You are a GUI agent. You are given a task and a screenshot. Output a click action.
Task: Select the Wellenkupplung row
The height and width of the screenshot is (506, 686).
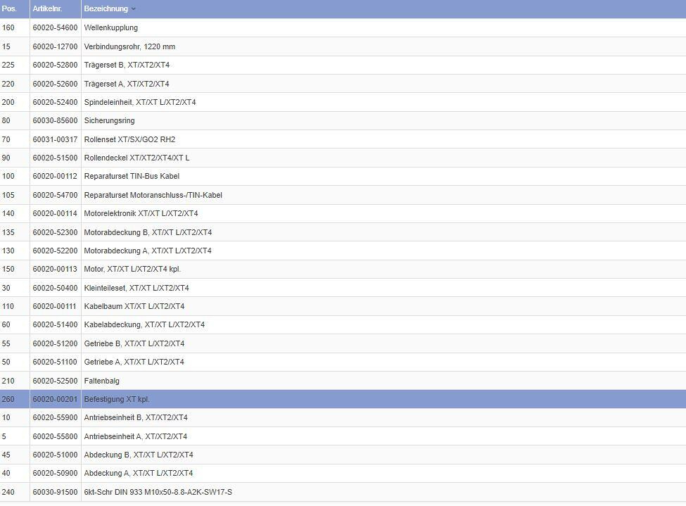coord(110,28)
